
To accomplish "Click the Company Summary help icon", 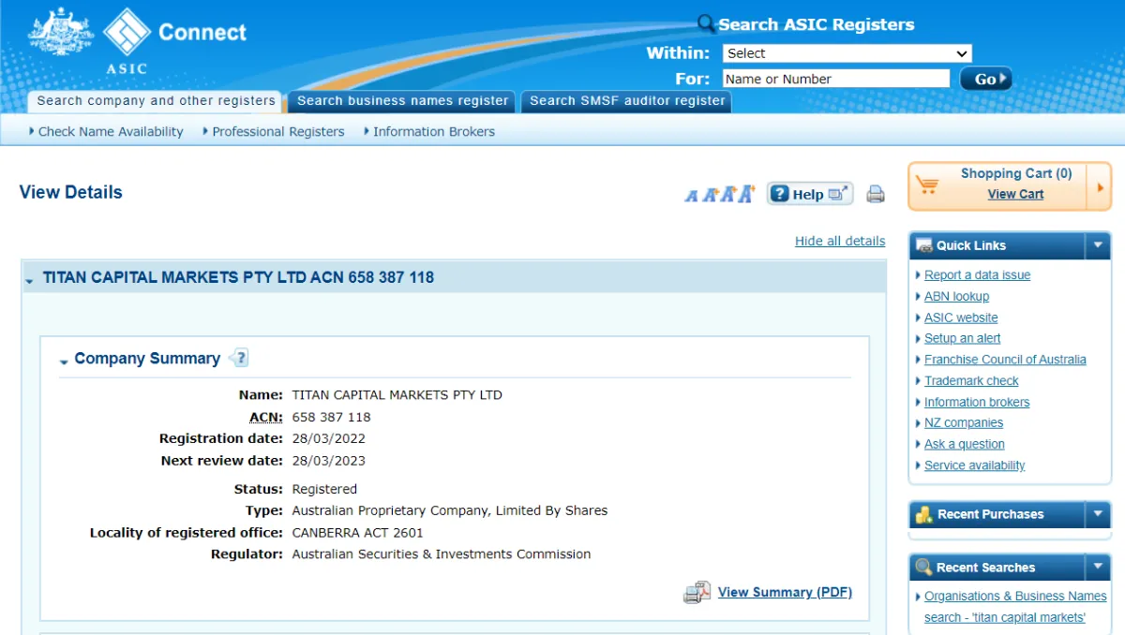I will [239, 358].
